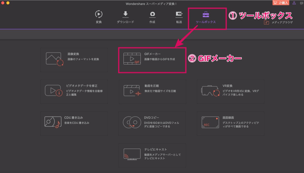304x173 pixels.
Task: Open the 動画を圧縮 compress icon
Action: coord(132,91)
